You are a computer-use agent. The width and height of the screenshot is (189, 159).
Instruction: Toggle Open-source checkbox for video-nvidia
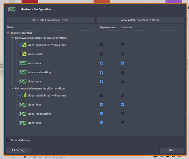click(102, 54)
